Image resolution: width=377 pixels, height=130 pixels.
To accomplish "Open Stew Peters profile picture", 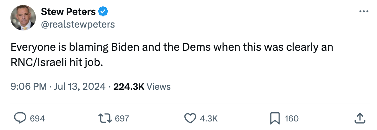I will tap(23, 18).
